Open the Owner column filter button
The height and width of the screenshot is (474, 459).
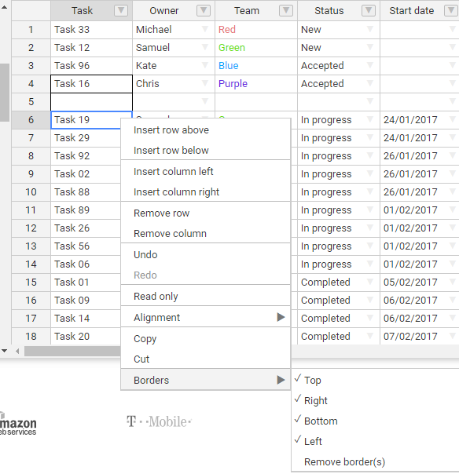(x=204, y=10)
